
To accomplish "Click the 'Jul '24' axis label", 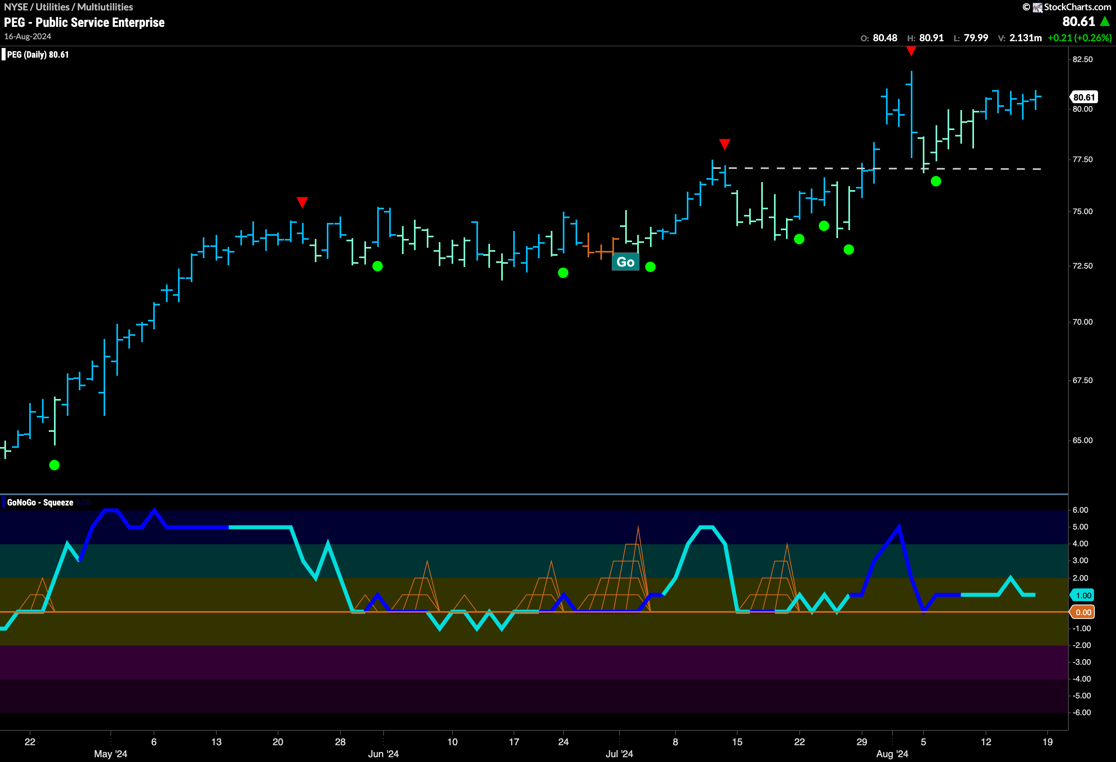I will (620, 754).
